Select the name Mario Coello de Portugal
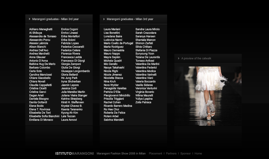The height and width of the screenshot is (159, 269). (x=118, y=43)
